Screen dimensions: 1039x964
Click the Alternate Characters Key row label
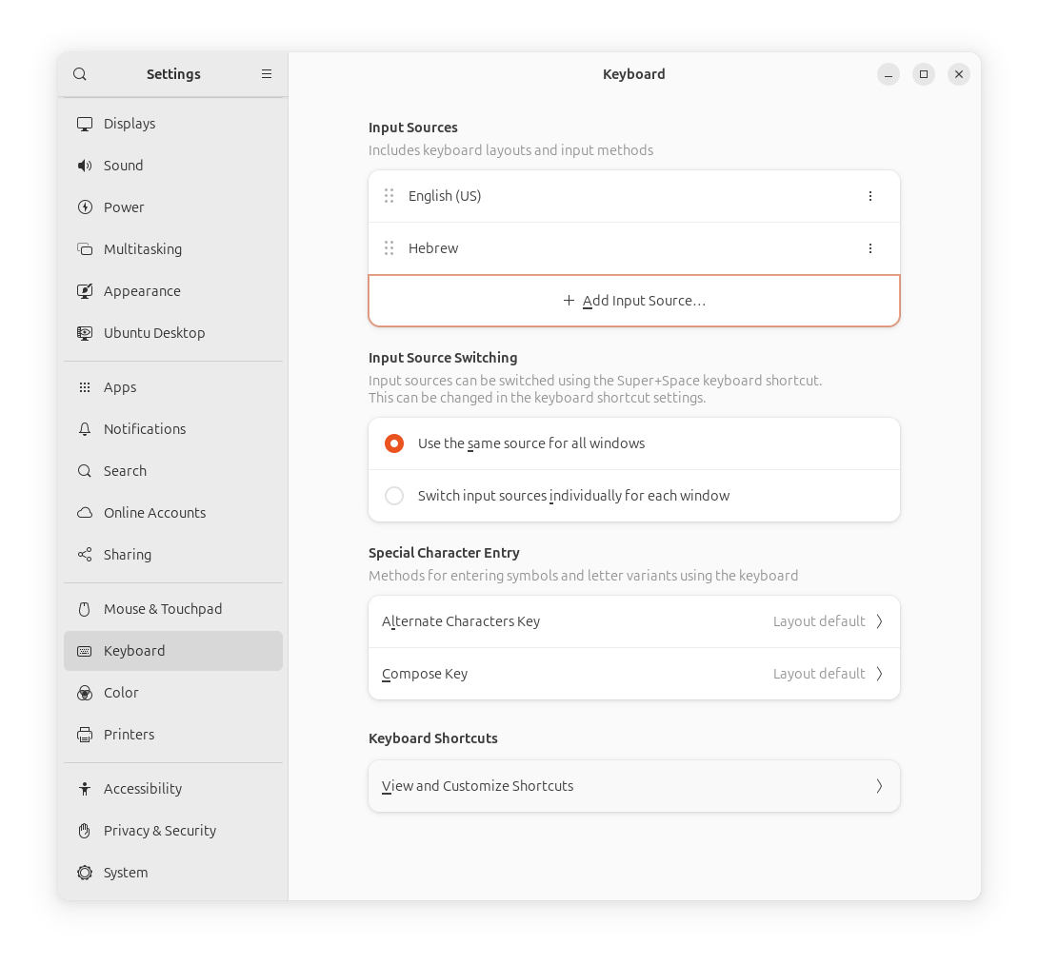click(461, 621)
